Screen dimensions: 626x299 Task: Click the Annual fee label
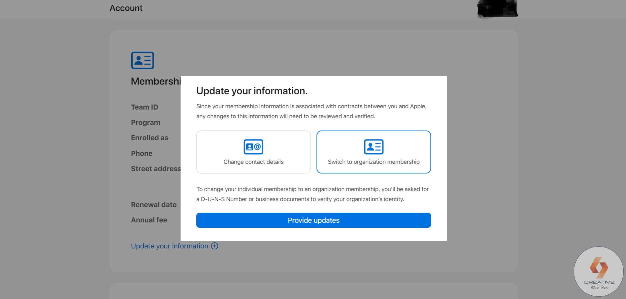pos(149,220)
